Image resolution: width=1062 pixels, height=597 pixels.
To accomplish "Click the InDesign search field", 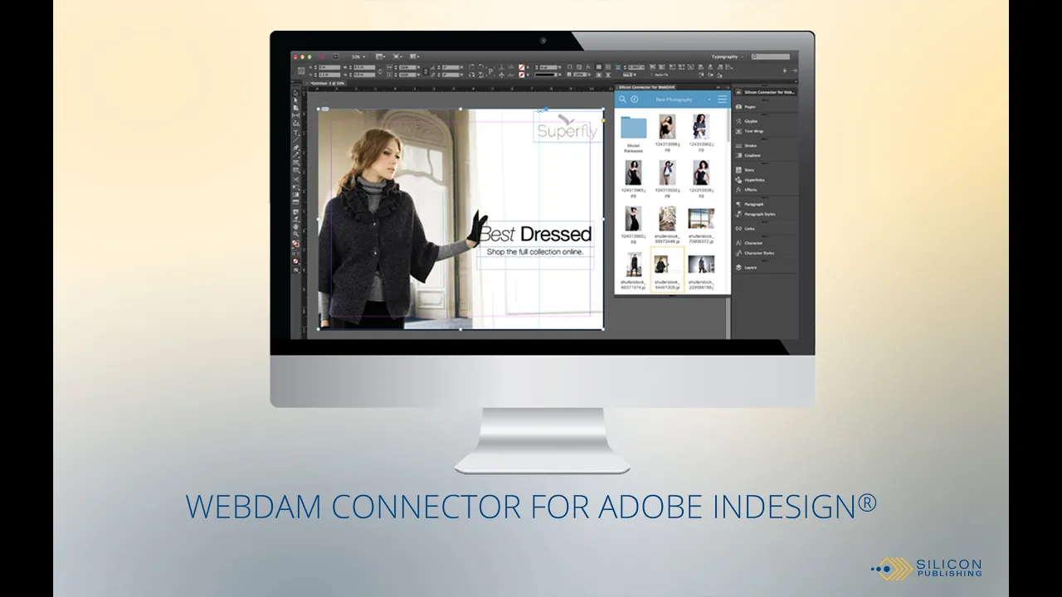I will tap(771, 56).
